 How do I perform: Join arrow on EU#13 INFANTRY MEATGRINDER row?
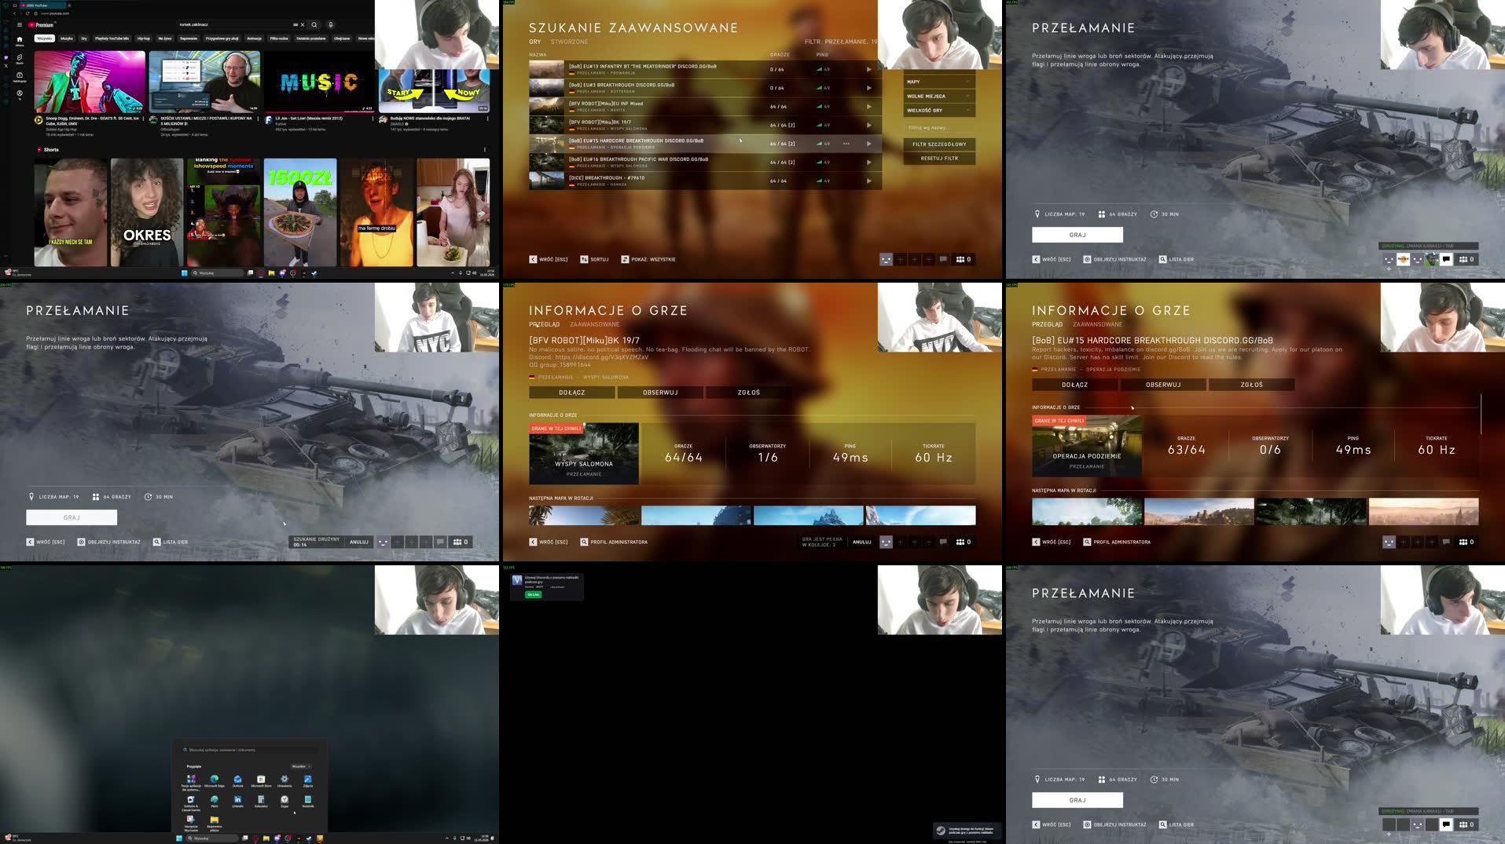pos(868,69)
